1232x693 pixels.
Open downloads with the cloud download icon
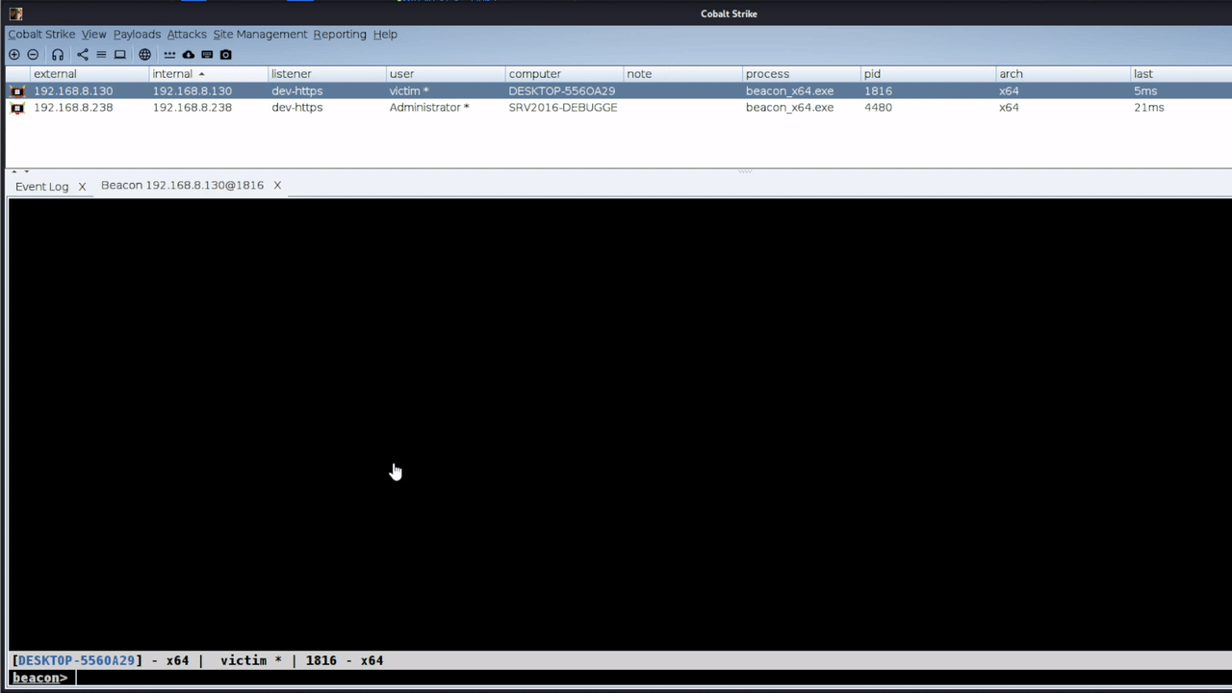click(x=188, y=55)
